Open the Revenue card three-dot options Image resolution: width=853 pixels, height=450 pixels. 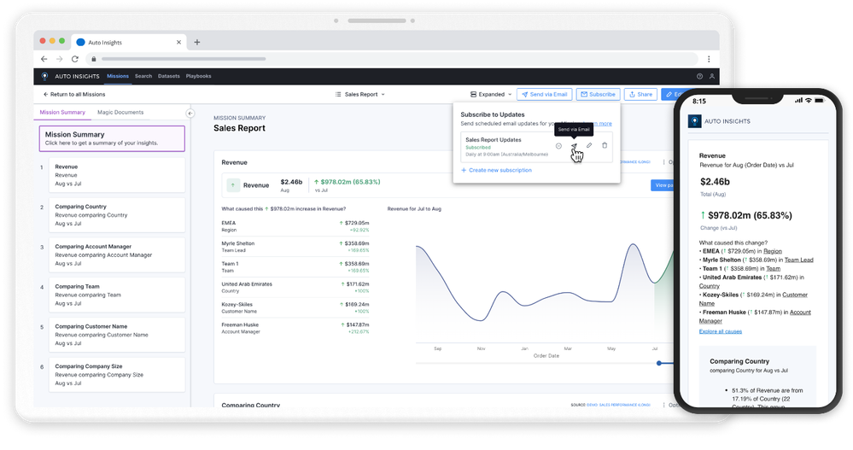[x=663, y=162]
